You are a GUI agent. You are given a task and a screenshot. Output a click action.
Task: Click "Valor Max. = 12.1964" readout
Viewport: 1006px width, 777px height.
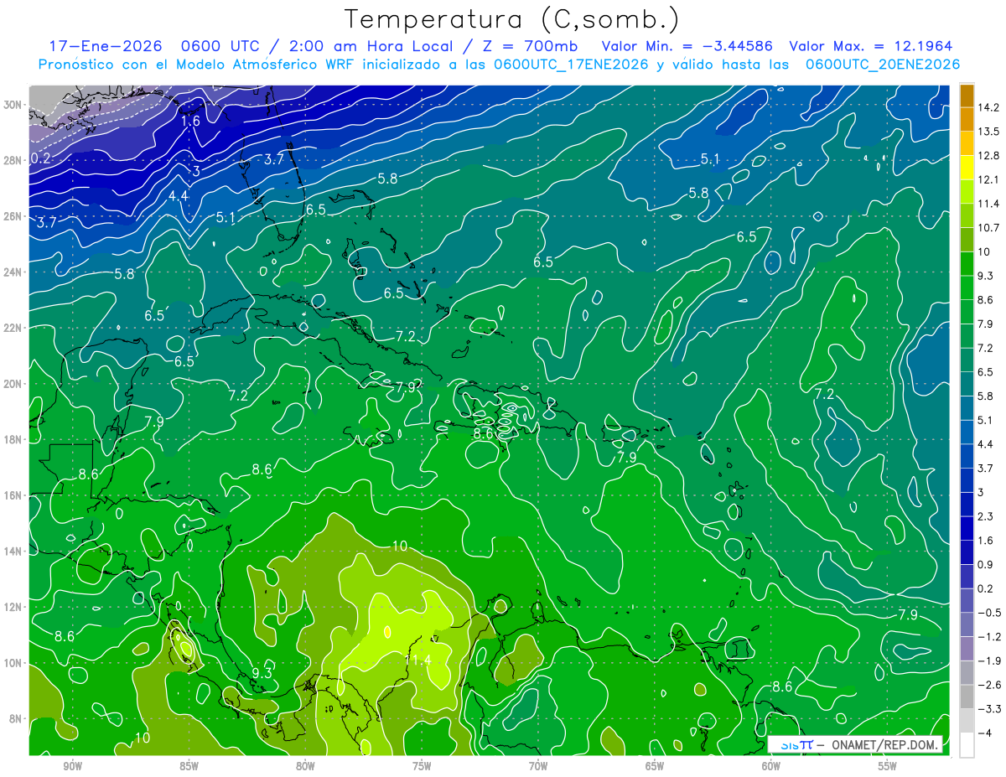click(x=871, y=46)
